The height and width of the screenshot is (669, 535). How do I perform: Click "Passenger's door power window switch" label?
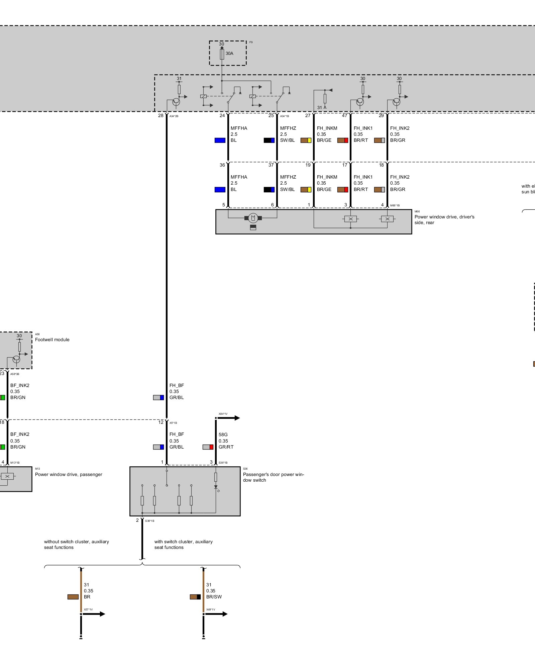pos(273,477)
